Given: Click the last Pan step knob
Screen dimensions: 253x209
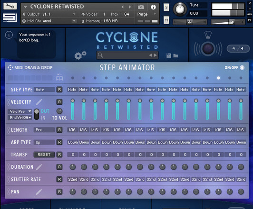Looking at the screenshot, I should click(241, 191).
